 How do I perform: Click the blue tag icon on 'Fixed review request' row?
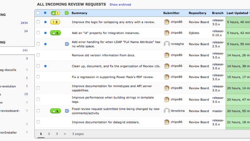67,111
